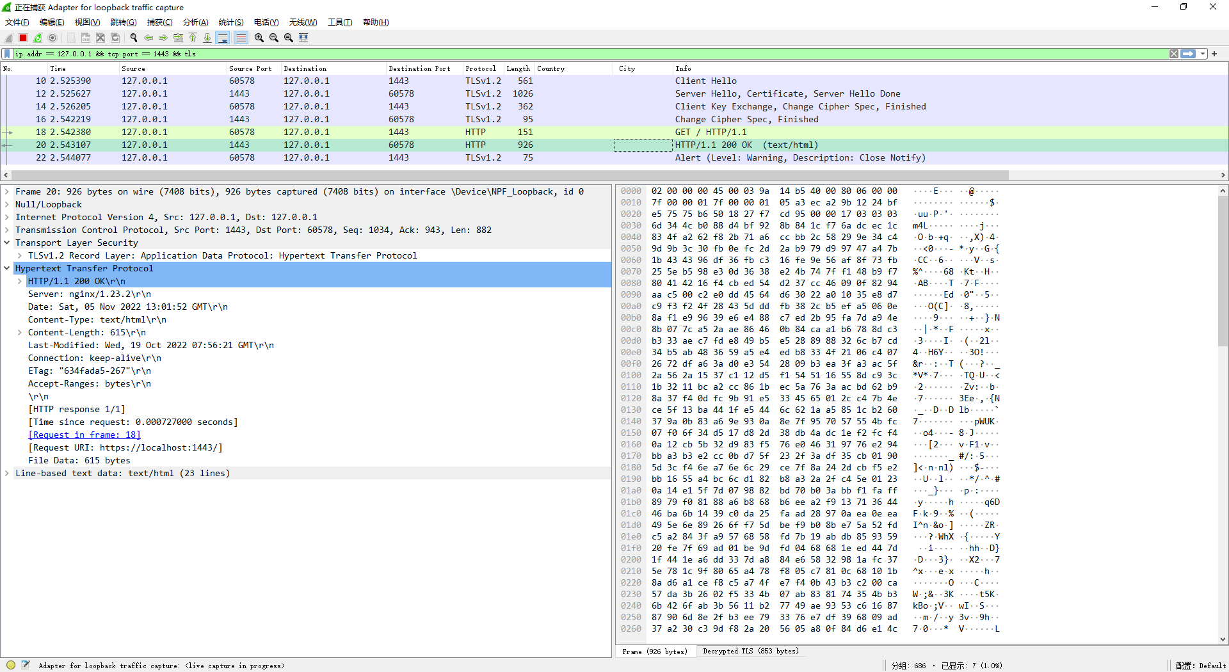Jump to first packet icon
Image resolution: width=1229 pixels, height=672 pixels.
click(x=193, y=38)
